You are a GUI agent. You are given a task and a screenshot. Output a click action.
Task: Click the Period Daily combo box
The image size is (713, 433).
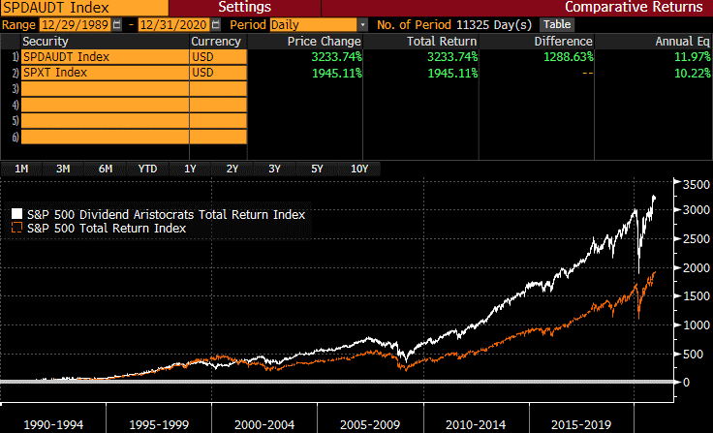coord(314,24)
